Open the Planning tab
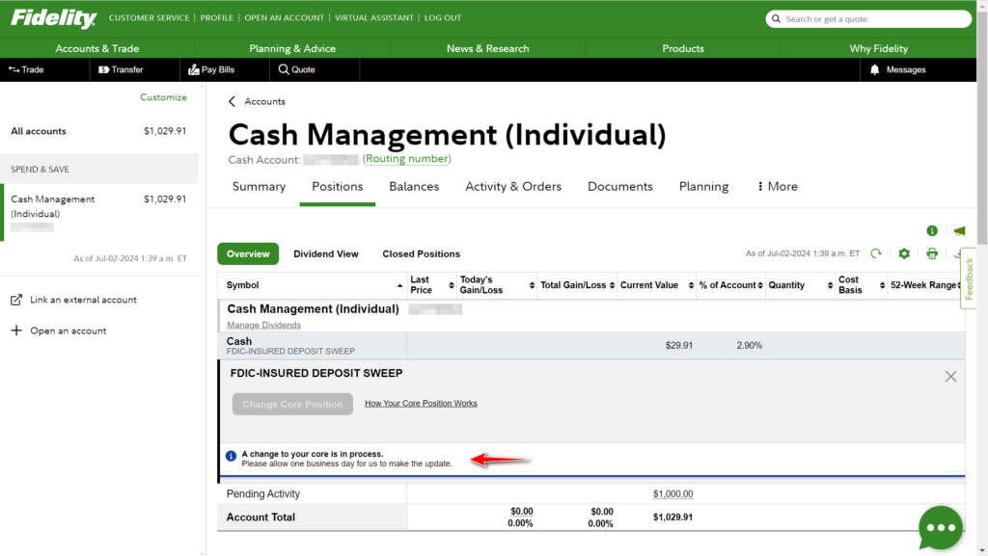Viewport: 988px width, 556px height. [x=703, y=186]
